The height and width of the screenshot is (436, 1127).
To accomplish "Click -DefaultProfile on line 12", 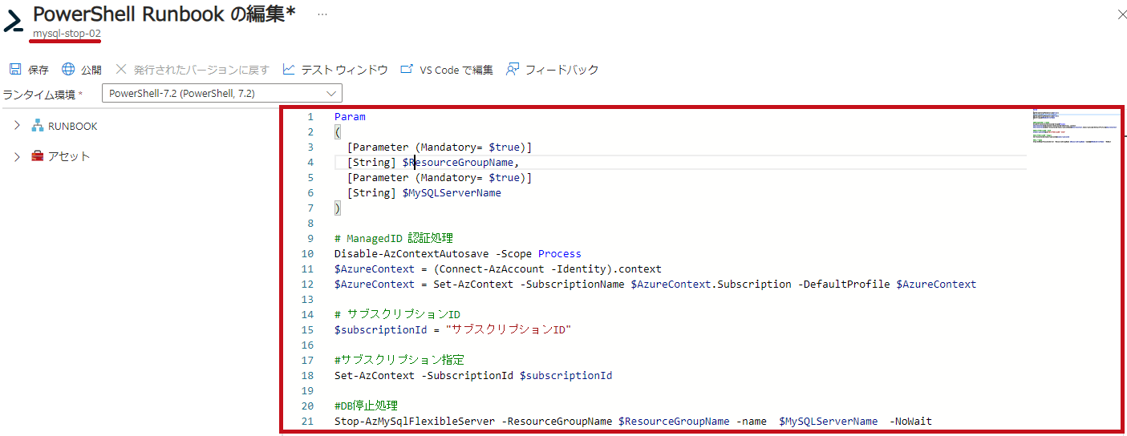I will 844,284.
